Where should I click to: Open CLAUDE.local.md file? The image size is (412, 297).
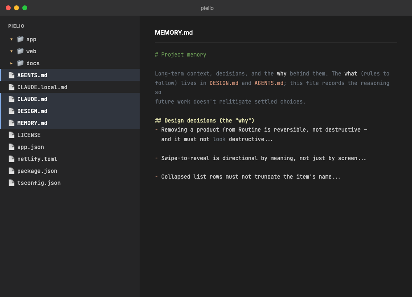(70, 87)
